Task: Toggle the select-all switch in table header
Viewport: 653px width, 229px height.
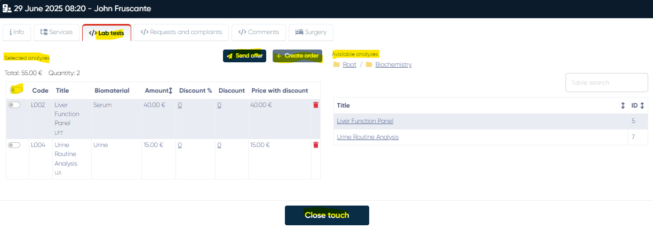Action: pos(15,90)
